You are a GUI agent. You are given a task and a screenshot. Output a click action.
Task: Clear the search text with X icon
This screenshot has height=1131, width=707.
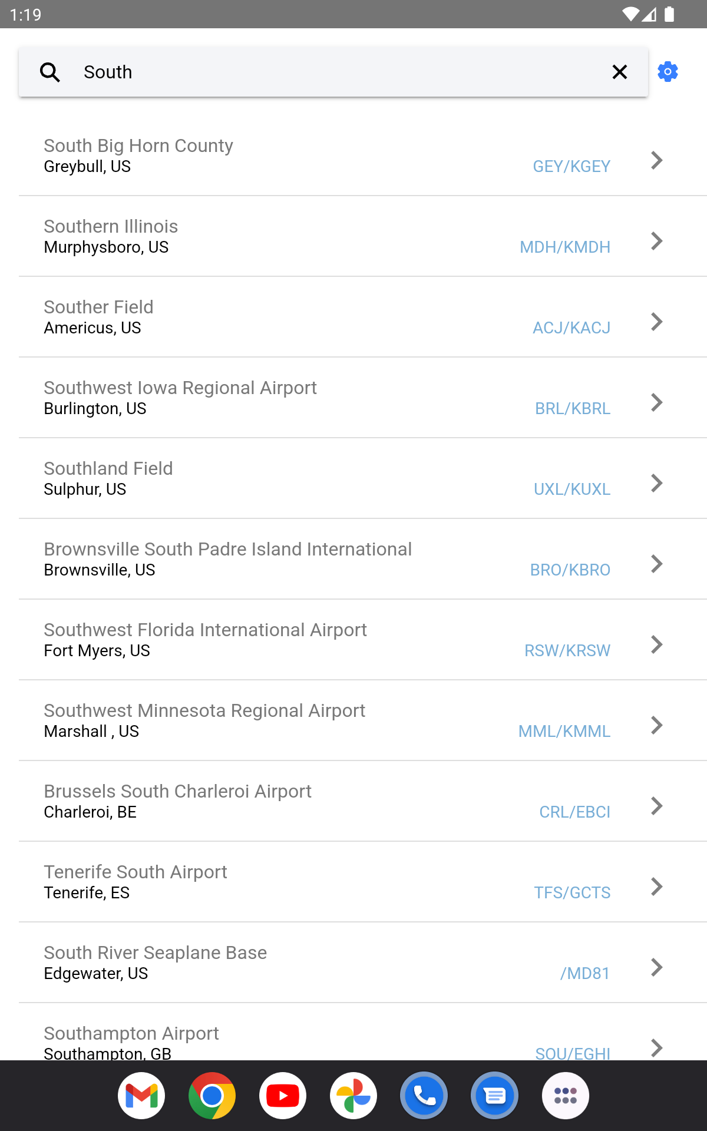point(619,72)
